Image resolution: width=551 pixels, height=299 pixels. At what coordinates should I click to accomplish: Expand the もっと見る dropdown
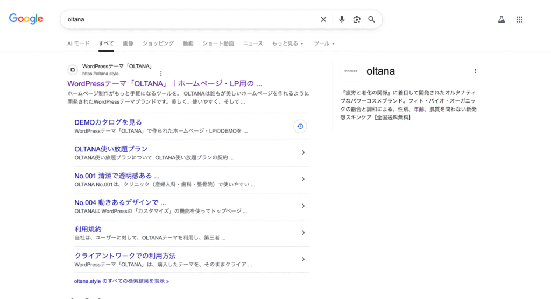pos(287,43)
